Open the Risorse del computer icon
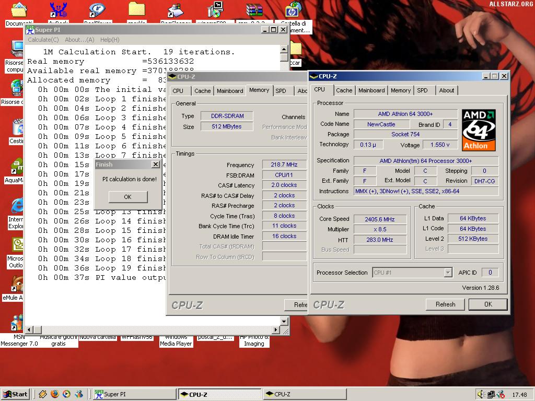 [x=17, y=49]
